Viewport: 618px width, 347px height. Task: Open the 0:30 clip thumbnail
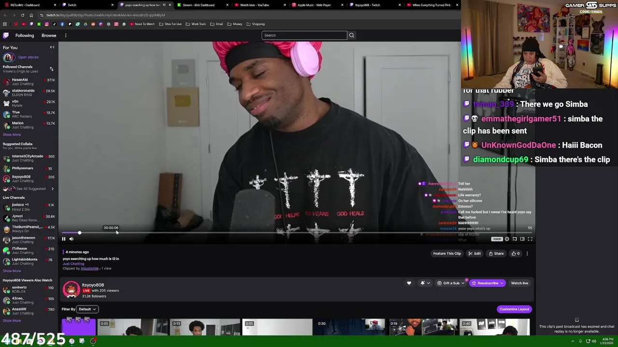pos(350,327)
